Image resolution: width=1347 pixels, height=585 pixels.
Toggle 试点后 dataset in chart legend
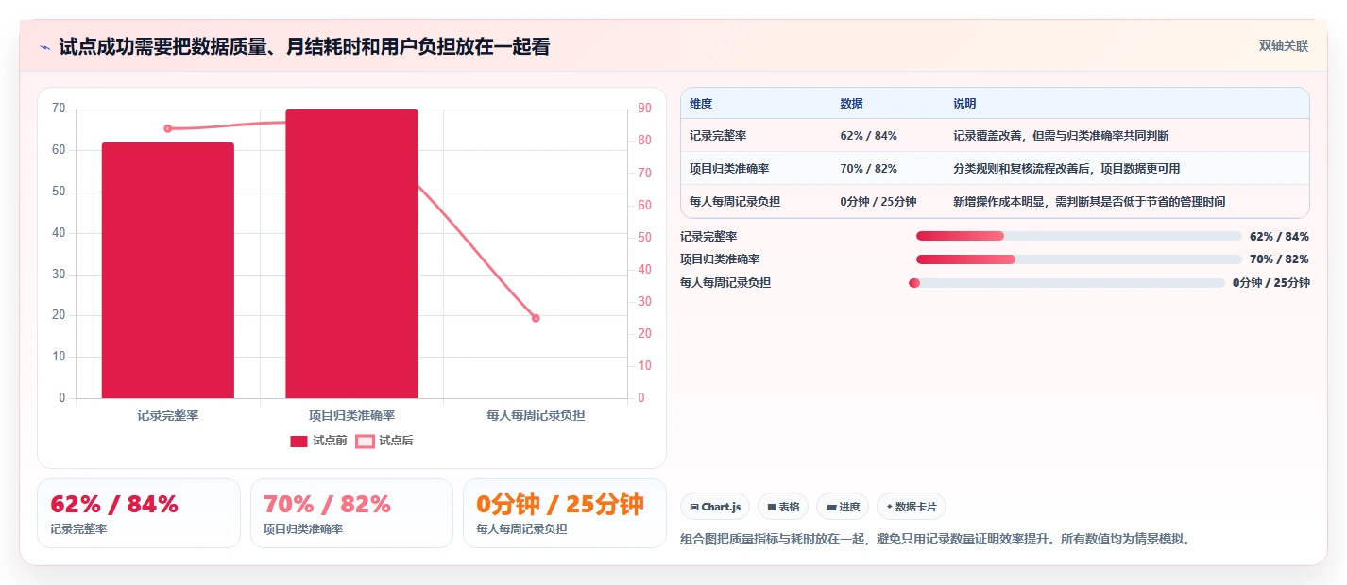[384, 441]
